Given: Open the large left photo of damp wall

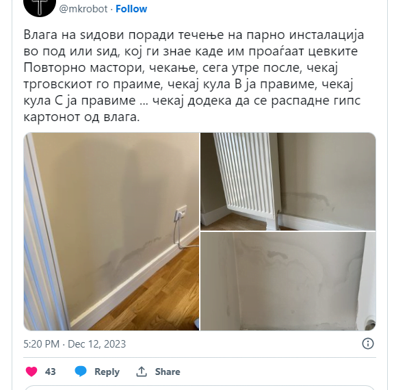Looking at the screenshot, I should pos(111,231).
